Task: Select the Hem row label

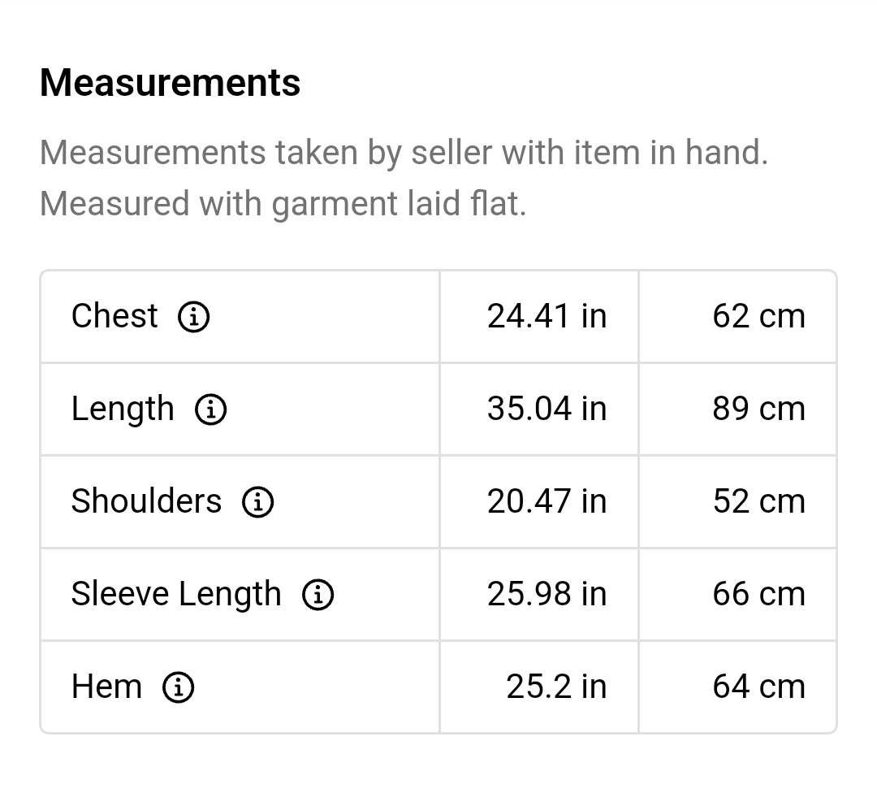Action: pyautogui.click(x=107, y=686)
